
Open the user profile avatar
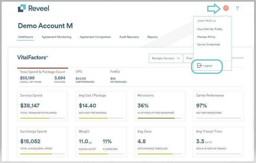point(226,8)
